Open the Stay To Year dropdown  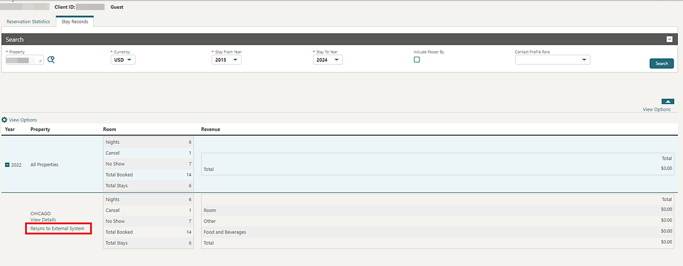[x=328, y=60]
